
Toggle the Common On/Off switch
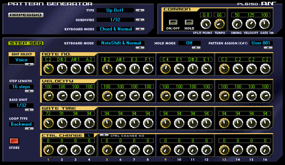[x=173, y=22]
